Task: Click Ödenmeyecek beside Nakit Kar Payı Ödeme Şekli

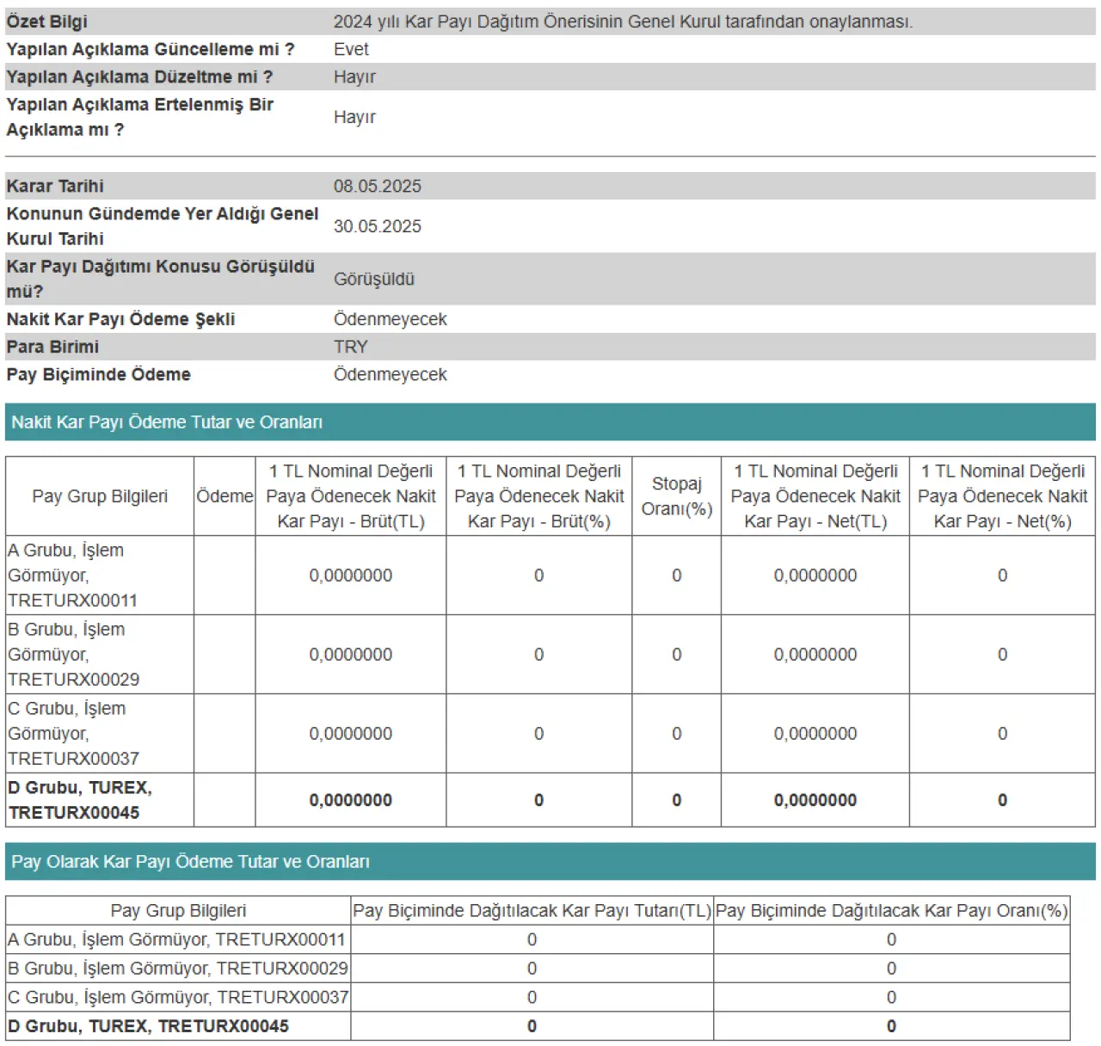Action: click(x=391, y=319)
